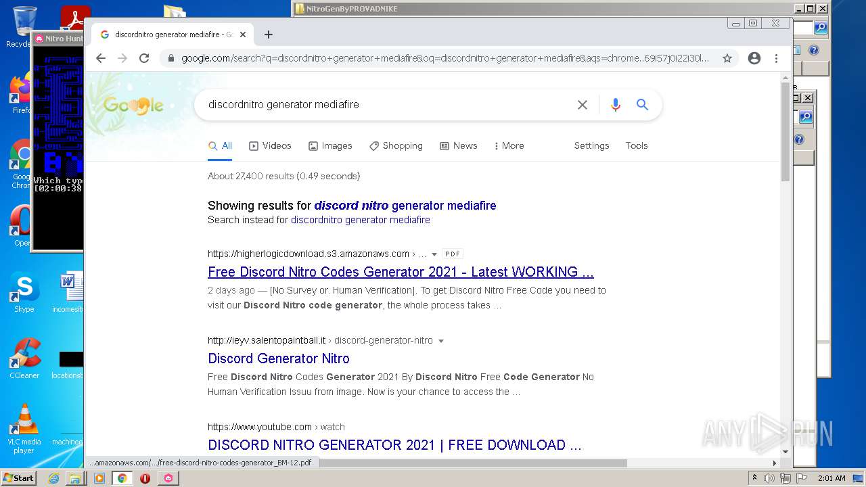Viewport: 866px width, 487px height.
Task: Click the Chrome address bar URL
Action: [x=445, y=58]
